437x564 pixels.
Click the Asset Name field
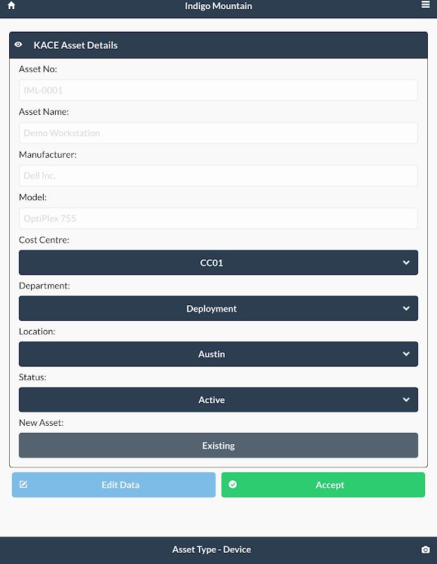coord(218,133)
